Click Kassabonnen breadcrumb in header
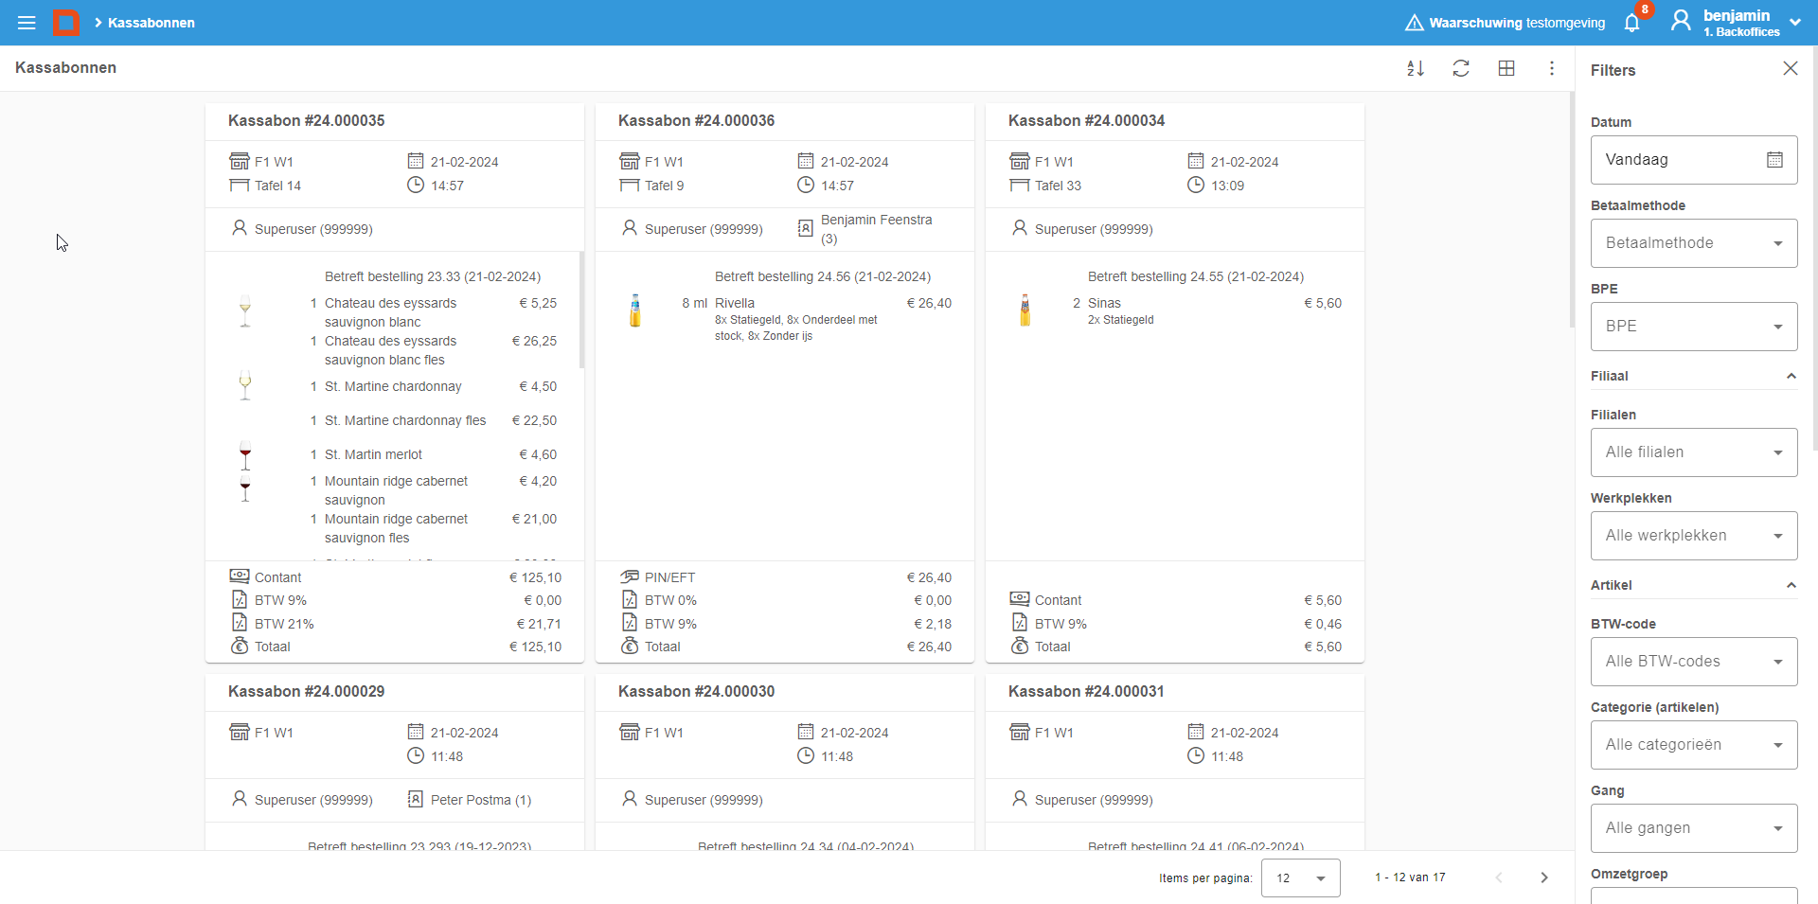Viewport: 1818px width, 904px height. [151, 23]
